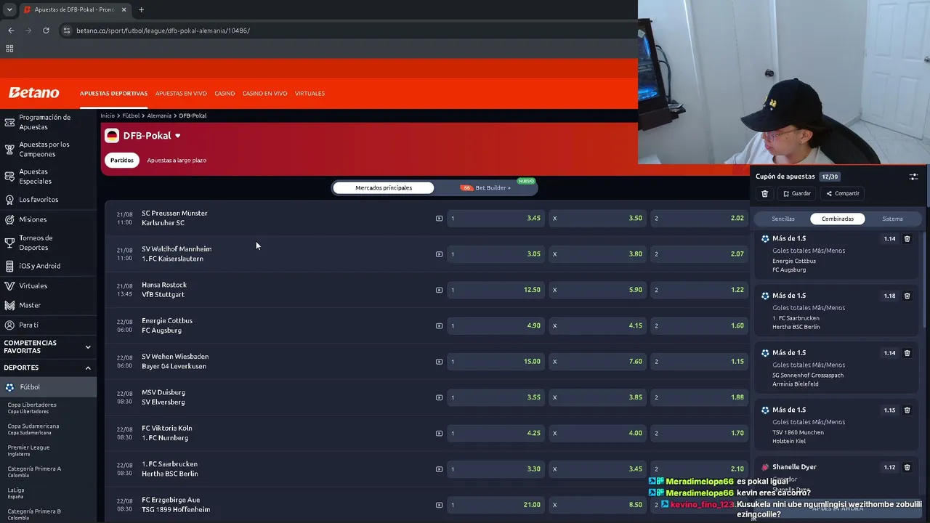The image size is (930, 523).
Task: Select FC Viktoria Köln draw odds 4.00
Action: 597,433
